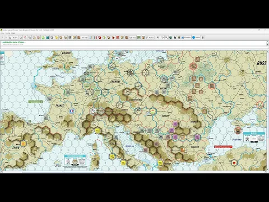This screenshot has width=269, height=202.
Task: Click the Black Sea info panel
Action: tap(254, 137)
